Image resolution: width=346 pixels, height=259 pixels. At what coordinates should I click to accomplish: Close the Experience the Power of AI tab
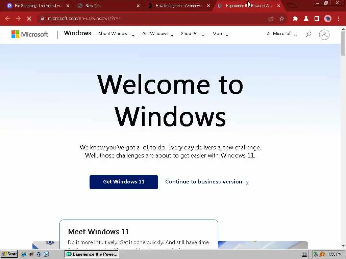coord(279,6)
